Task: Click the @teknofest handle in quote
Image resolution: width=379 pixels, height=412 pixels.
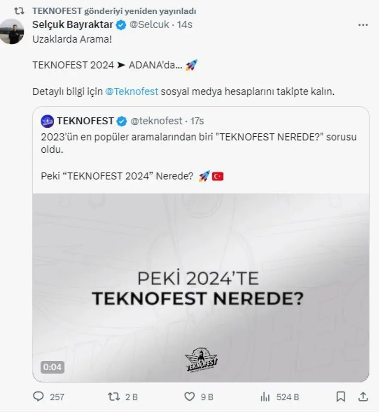Action: click(156, 121)
